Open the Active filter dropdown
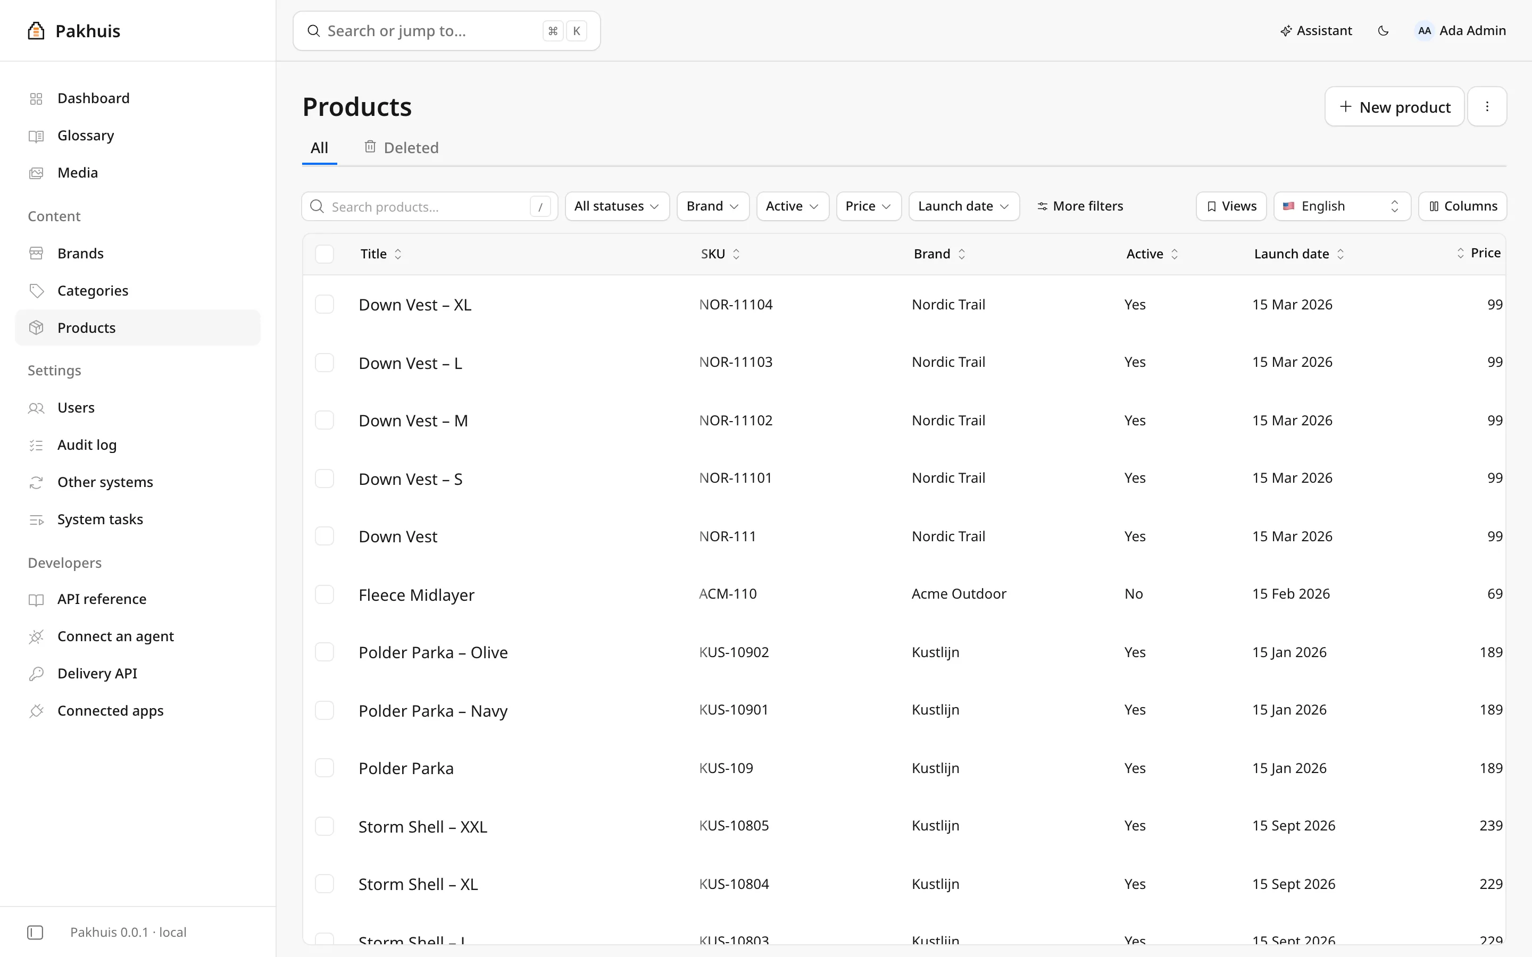The height and width of the screenshot is (957, 1532). point(793,206)
